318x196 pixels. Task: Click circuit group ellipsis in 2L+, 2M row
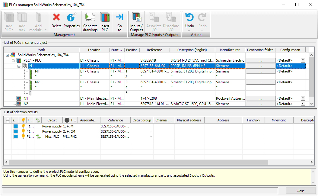(151, 131)
